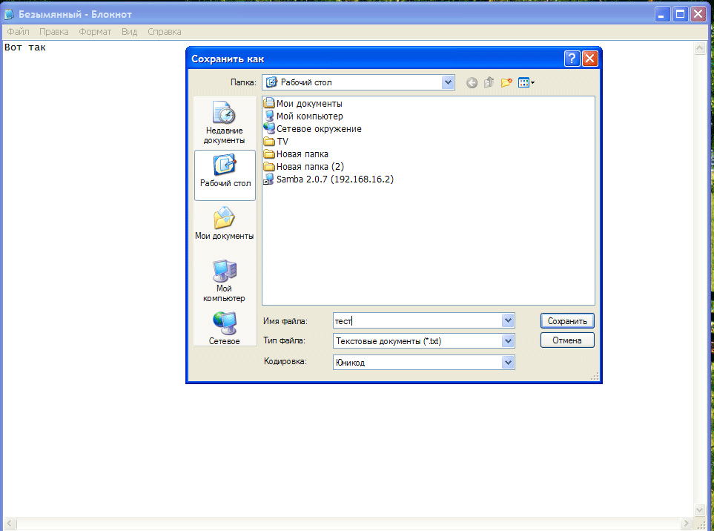The width and height of the screenshot is (714, 531).
Task: Expand the Имя файла dropdown arrow
Action: point(508,320)
